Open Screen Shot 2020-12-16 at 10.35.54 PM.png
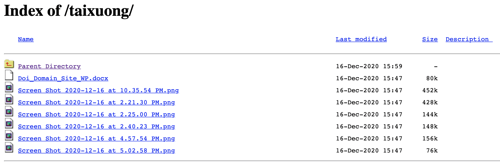Screen dimensions: 500x165 coord(98,90)
